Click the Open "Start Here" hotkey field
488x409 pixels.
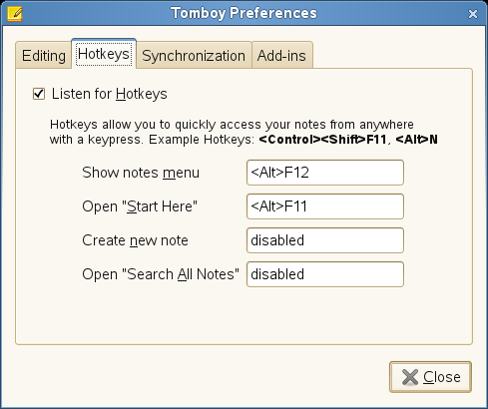click(325, 206)
